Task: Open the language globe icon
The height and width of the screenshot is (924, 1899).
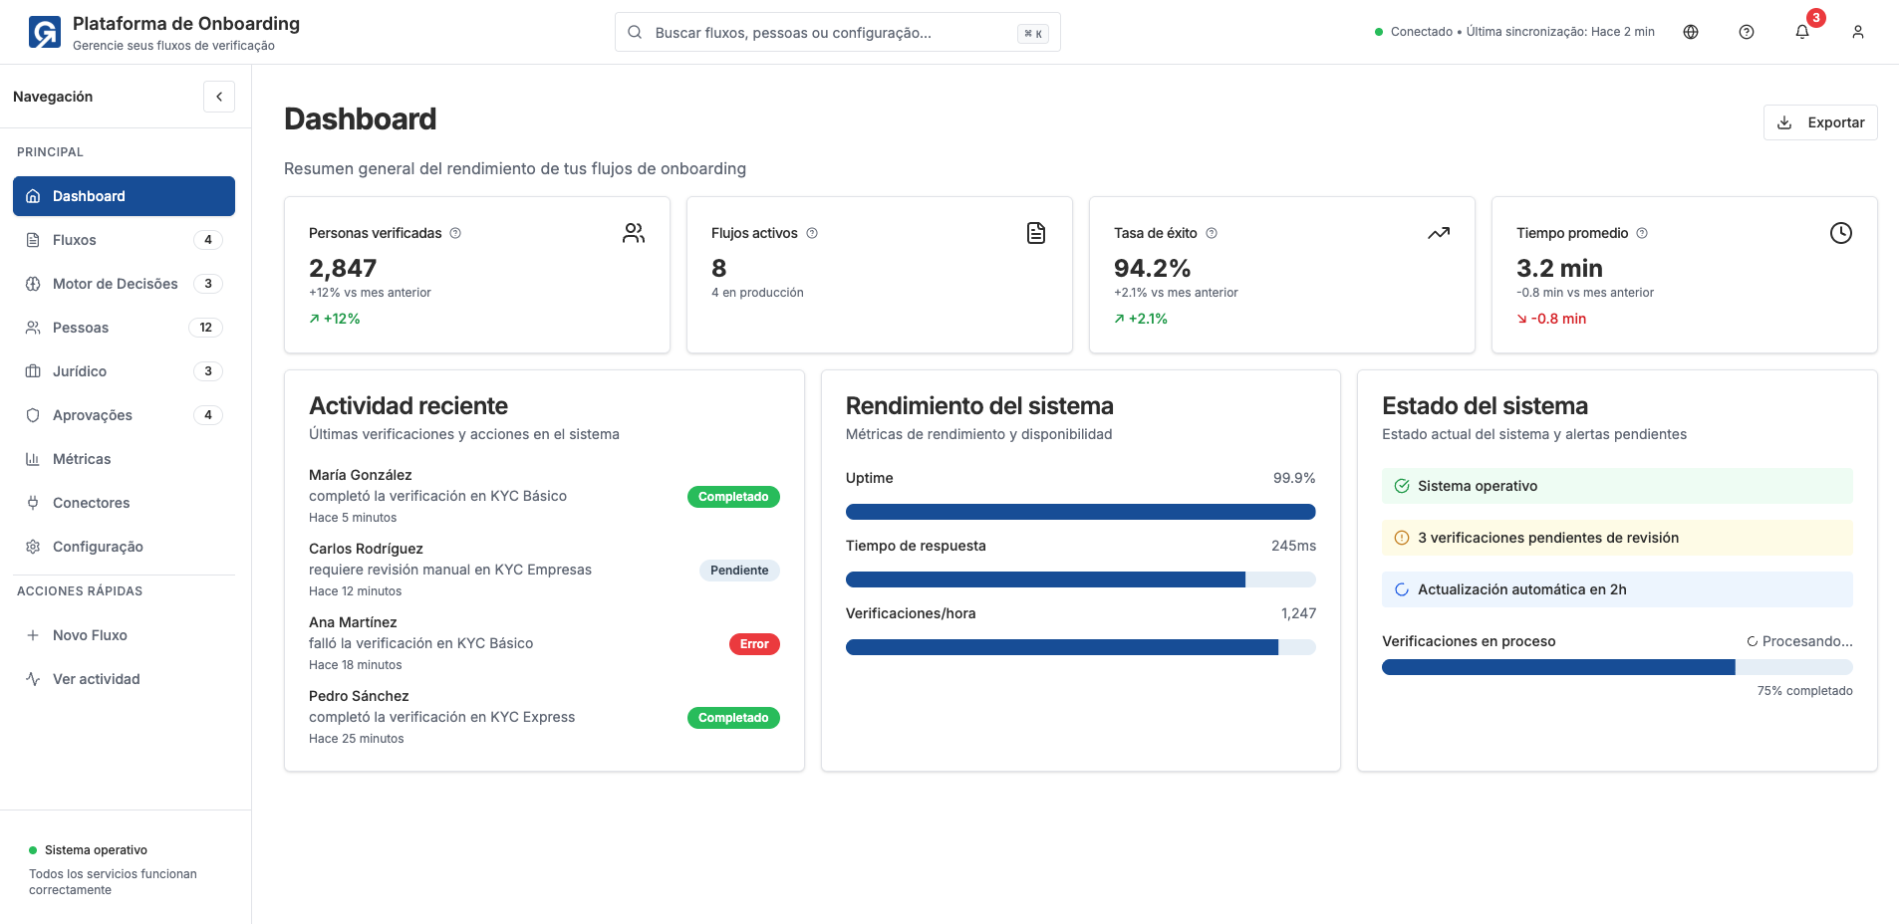Action: 1691,32
